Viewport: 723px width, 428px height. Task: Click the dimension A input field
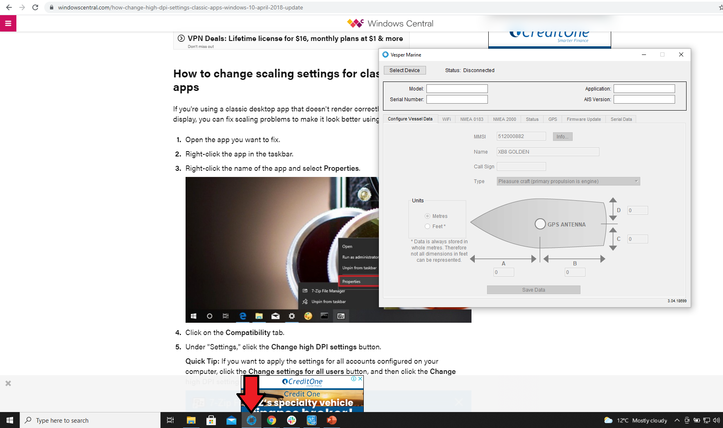[503, 272]
